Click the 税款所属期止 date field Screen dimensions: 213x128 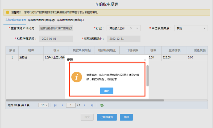[x=123, y=39]
